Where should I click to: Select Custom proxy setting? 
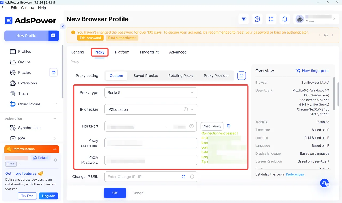pyautogui.click(x=116, y=76)
